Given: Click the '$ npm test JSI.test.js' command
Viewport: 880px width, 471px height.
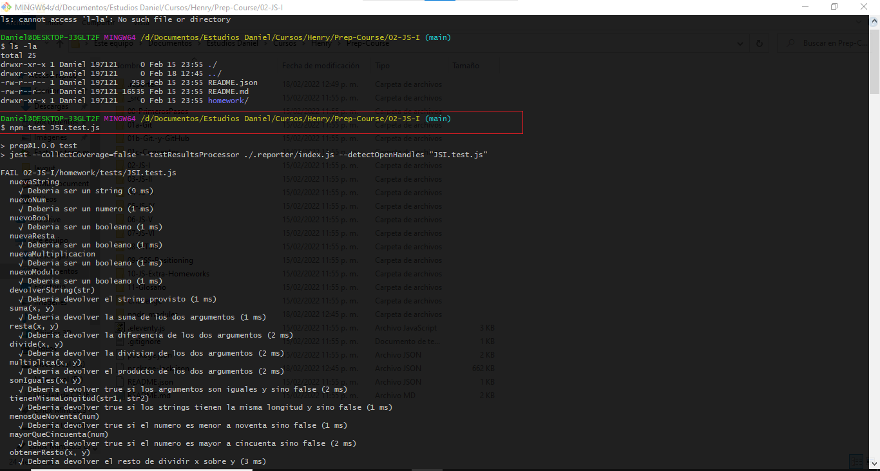Looking at the screenshot, I should 50,128.
